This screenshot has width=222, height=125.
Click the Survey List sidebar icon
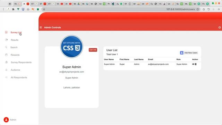pyautogui.click(x=6, y=32)
